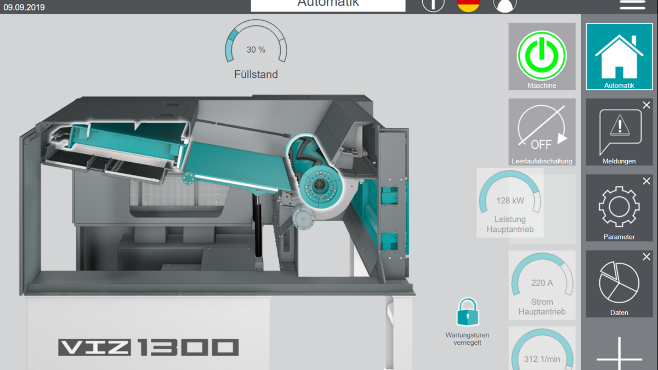Image resolution: width=658 pixels, height=370 pixels.
Task: Click the Automatik mode title field
Action: pos(328,5)
